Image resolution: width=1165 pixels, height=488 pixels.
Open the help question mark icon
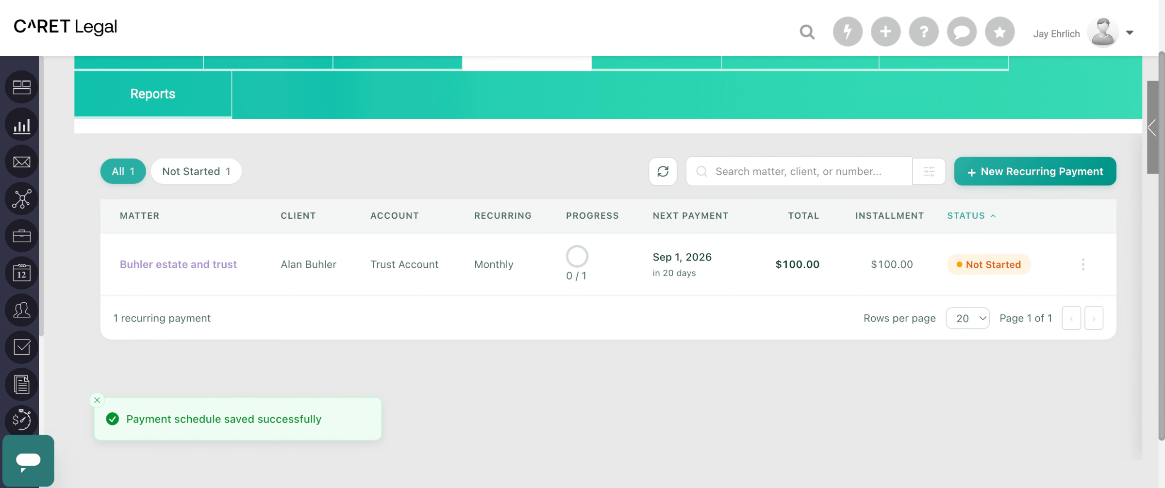point(924,32)
